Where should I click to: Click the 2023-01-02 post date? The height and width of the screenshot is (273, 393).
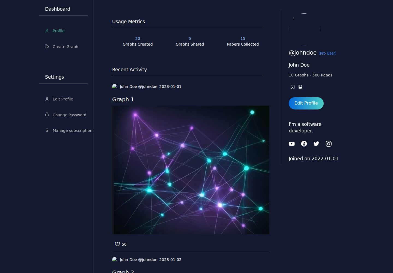tap(170, 260)
